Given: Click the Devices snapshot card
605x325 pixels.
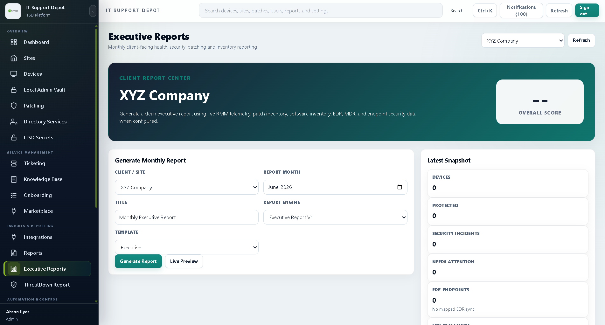Looking at the screenshot, I should [508, 183].
